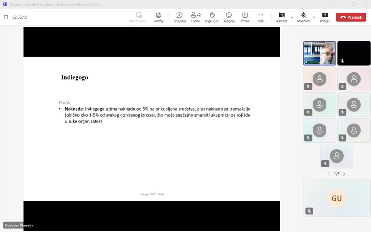Click the Protiv: subheading on the slide
This screenshot has width=371, height=232.
pos(65,102)
